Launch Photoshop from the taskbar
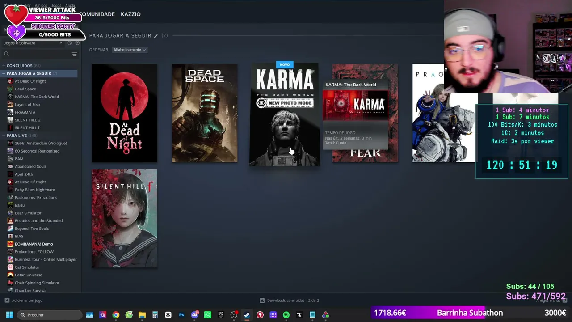 pyautogui.click(x=181, y=315)
